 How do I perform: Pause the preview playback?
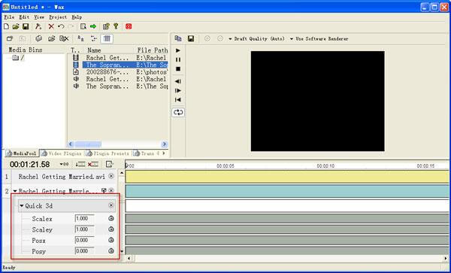[178, 59]
